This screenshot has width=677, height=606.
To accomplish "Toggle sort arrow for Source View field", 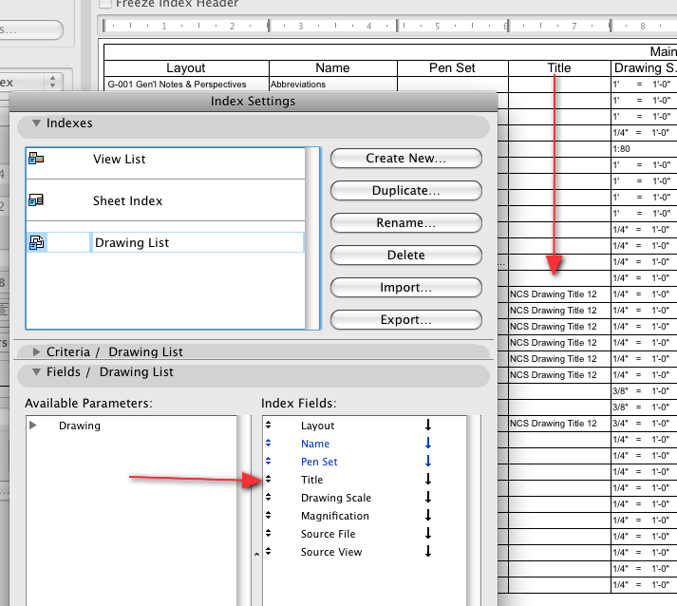I will [x=428, y=552].
